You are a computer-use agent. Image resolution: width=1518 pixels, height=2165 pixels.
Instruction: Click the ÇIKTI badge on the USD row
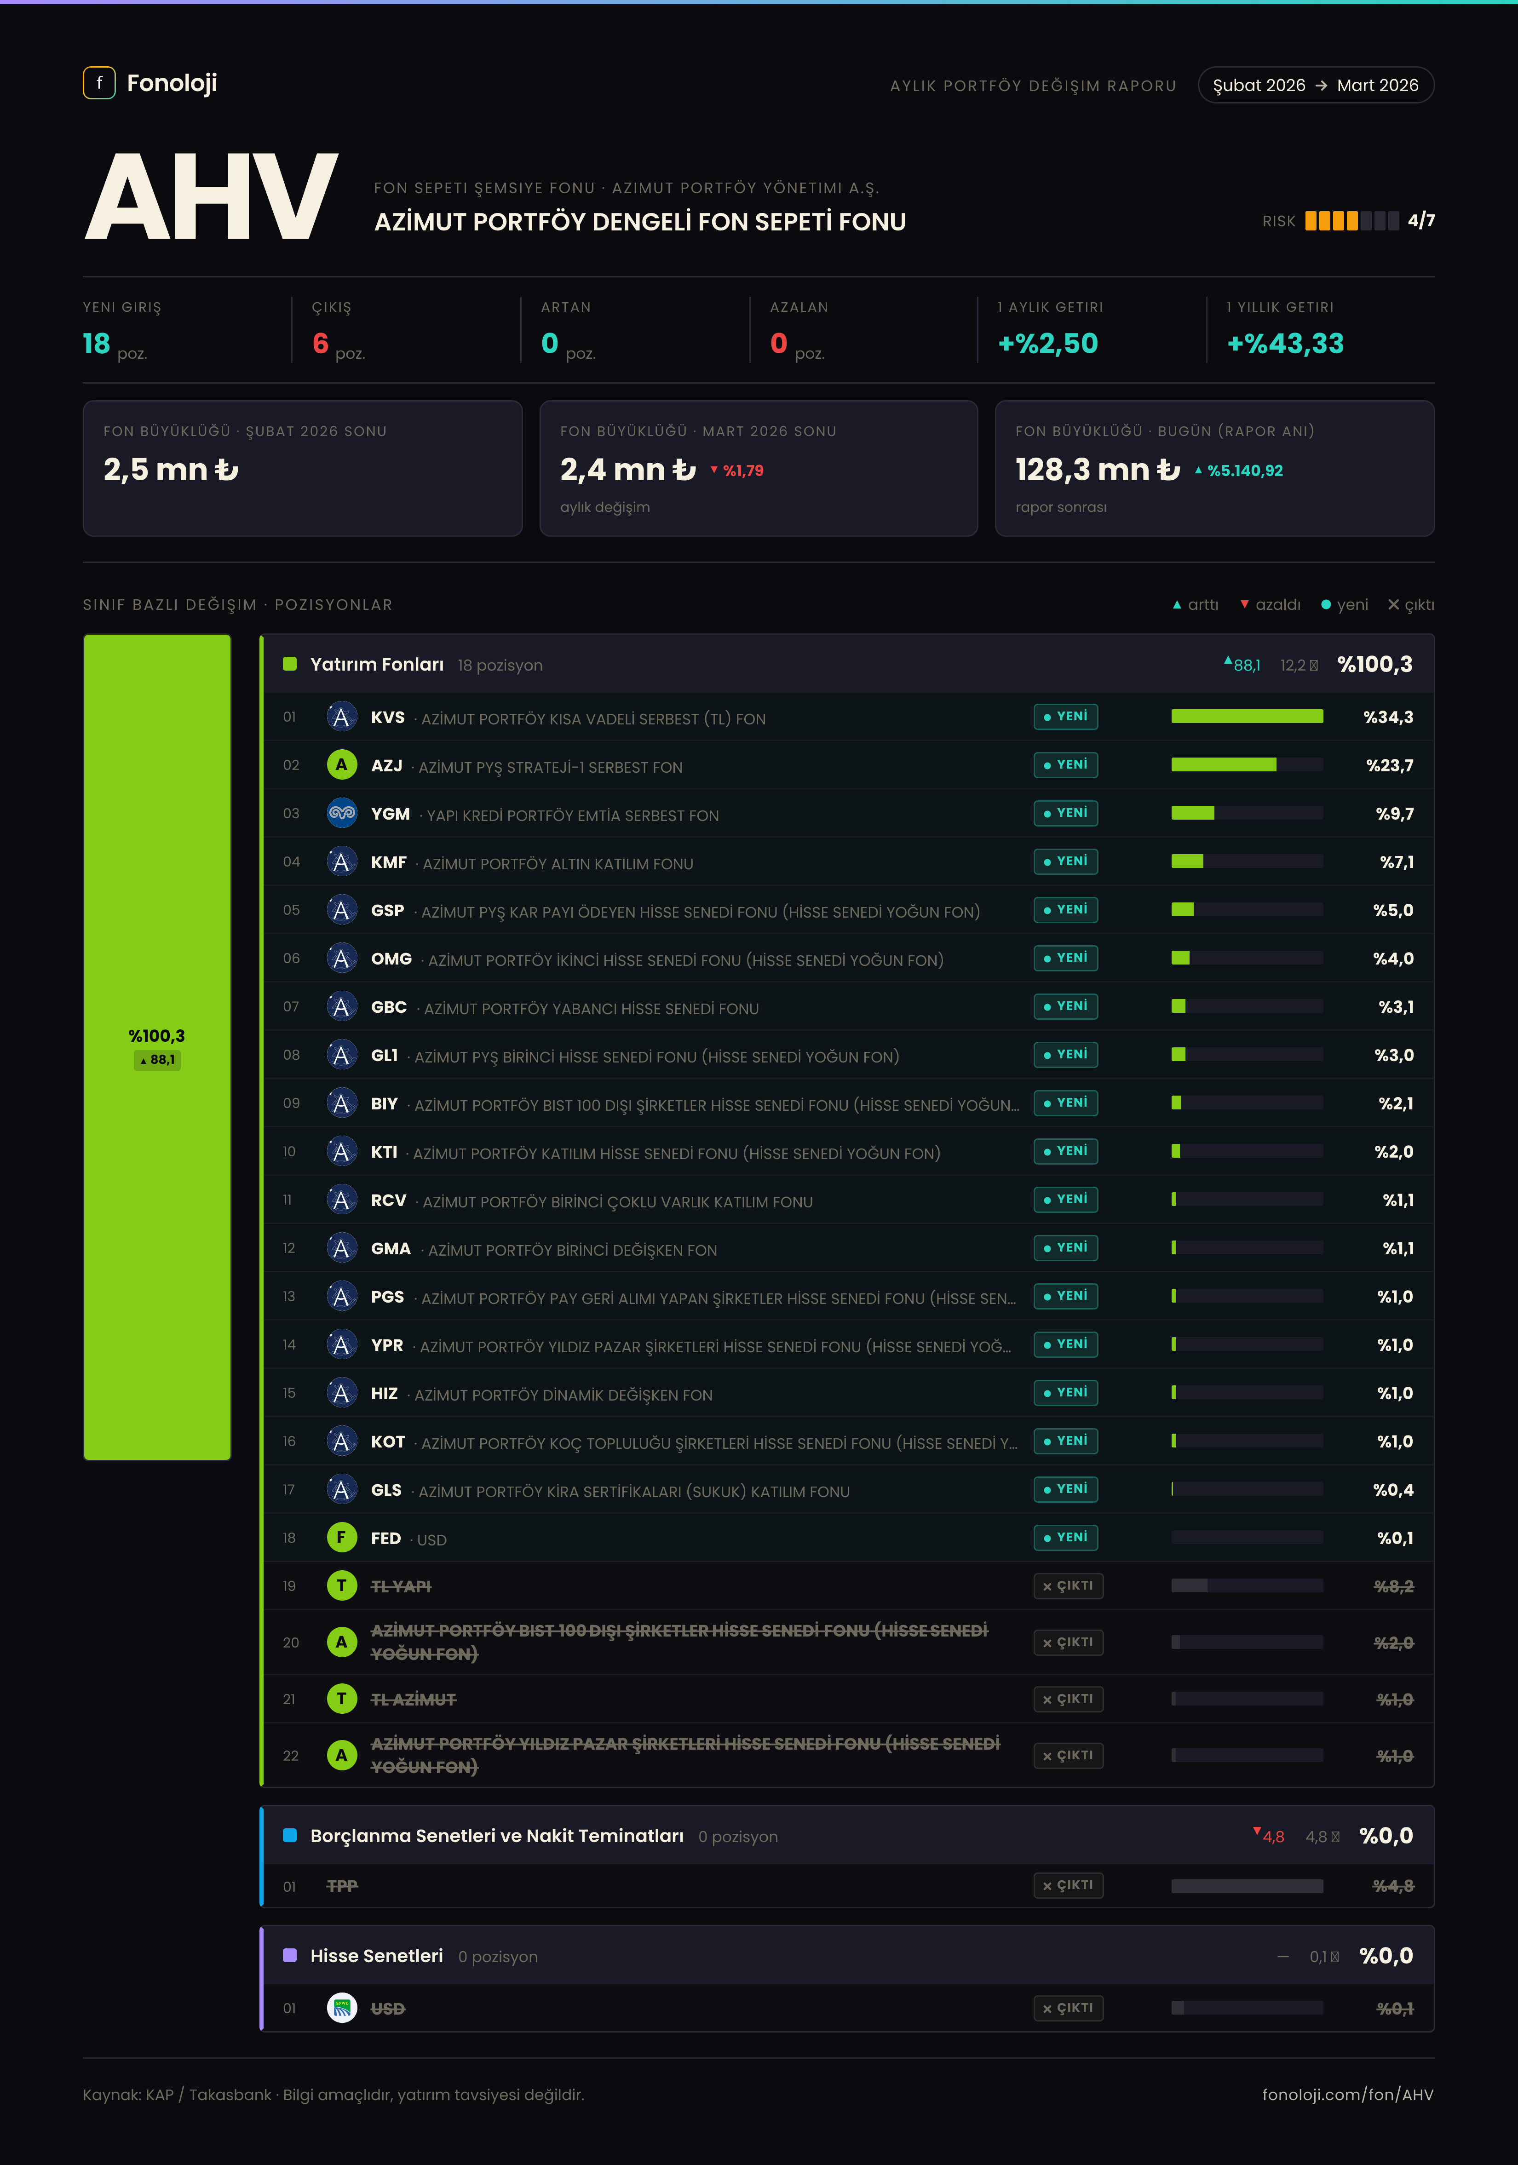click(1068, 2009)
